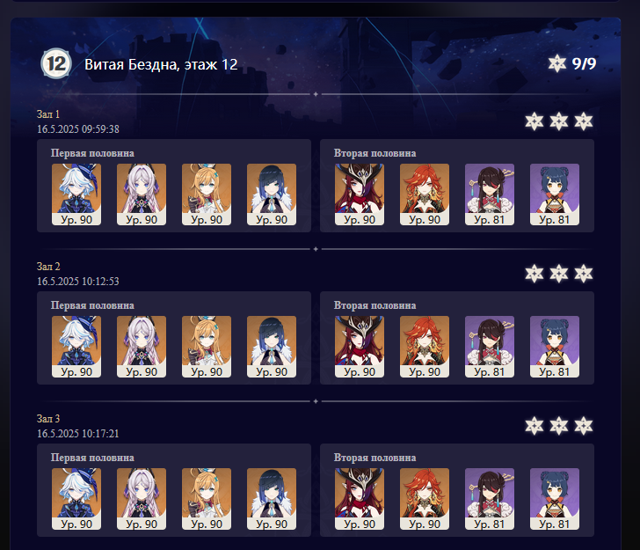
Task: Click the Витая Бездна, этаж 12 title
Action: [x=161, y=64]
